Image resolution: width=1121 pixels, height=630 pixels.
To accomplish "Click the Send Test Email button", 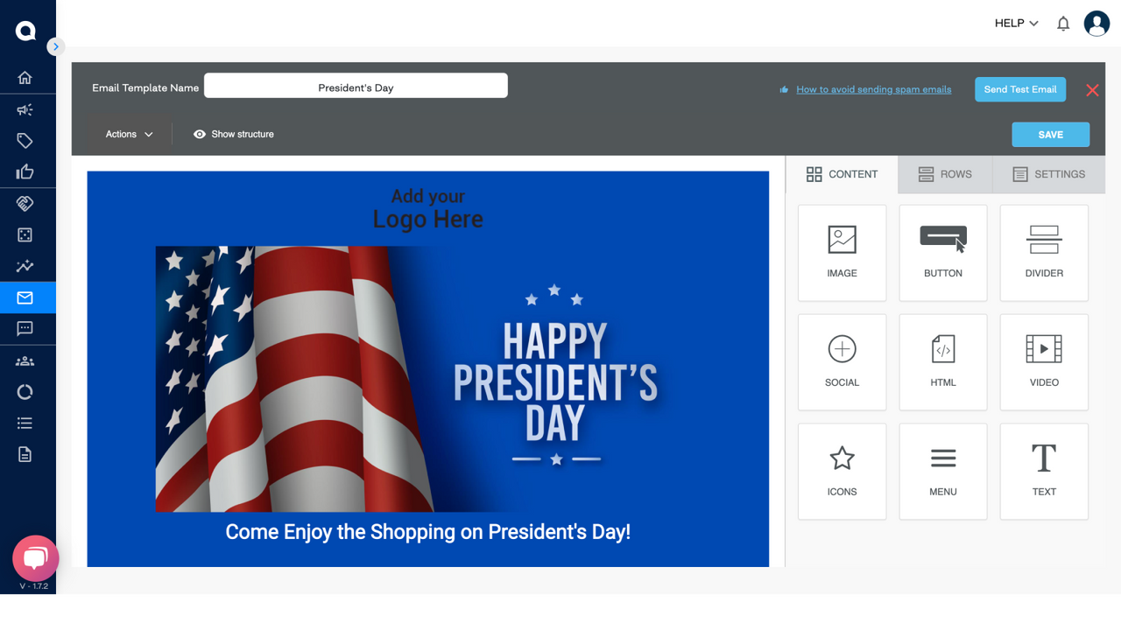I will [1019, 89].
